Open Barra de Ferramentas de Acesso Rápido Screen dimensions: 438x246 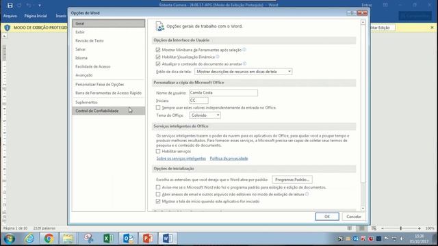point(109,93)
